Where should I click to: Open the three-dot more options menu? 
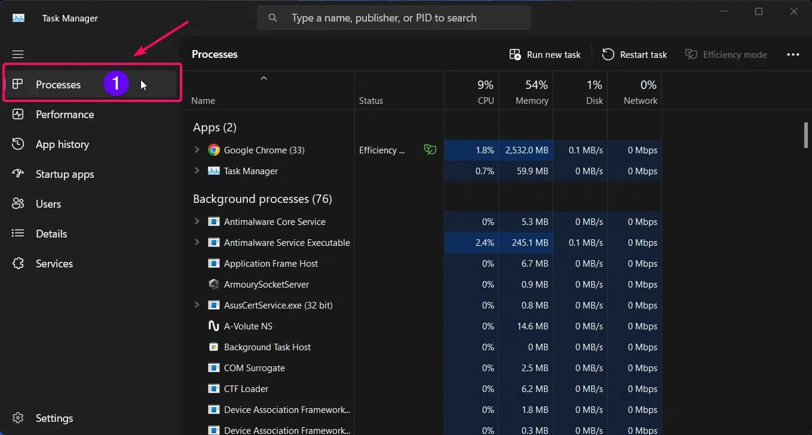[793, 54]
